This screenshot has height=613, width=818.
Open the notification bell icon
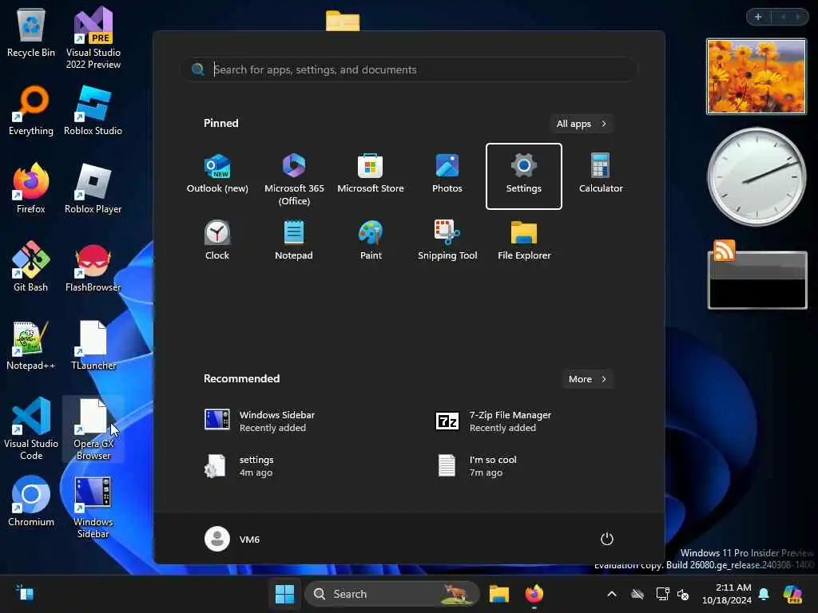click(x=764, y=594)
